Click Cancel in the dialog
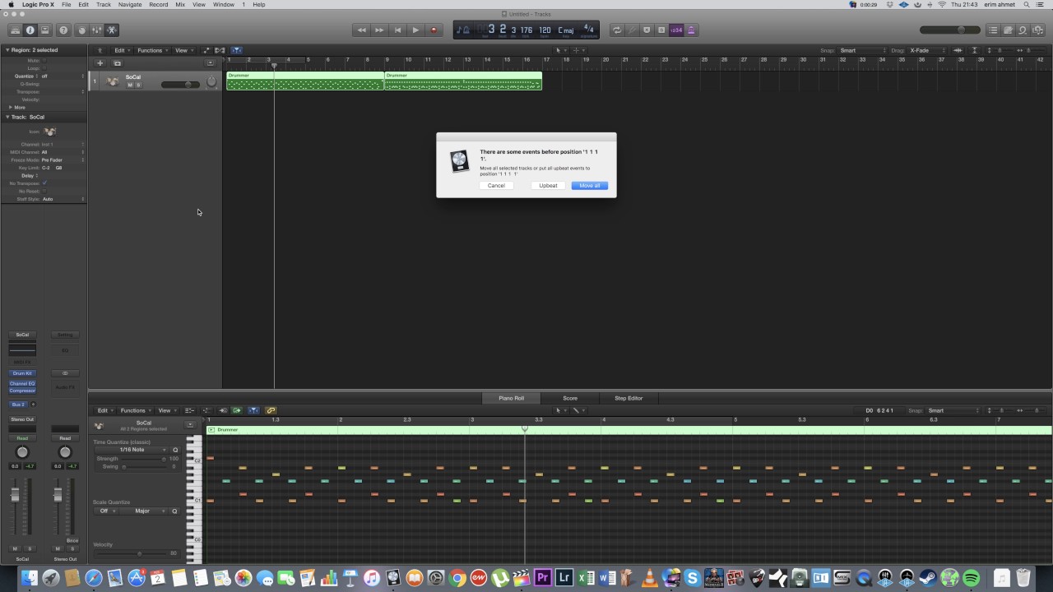Viewport: 1053px width, 592px height. pos(496,186)
